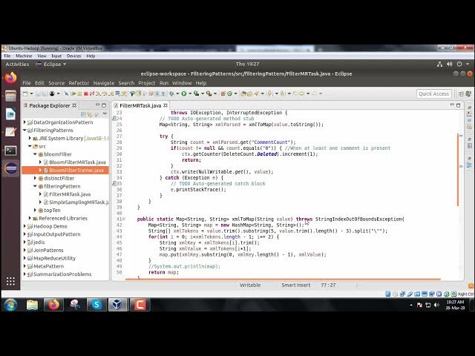
Task: Click the Step Into icon
Action: point(99,93)
